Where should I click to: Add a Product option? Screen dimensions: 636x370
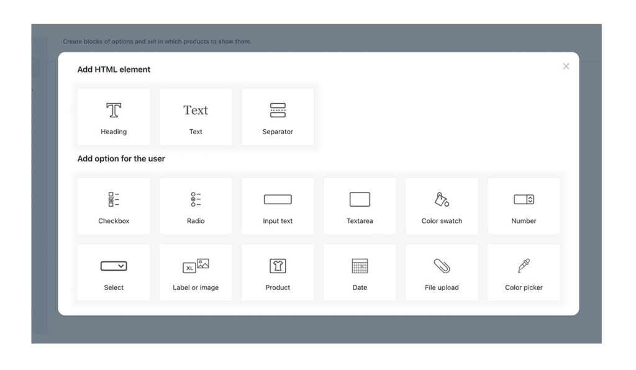278,273
